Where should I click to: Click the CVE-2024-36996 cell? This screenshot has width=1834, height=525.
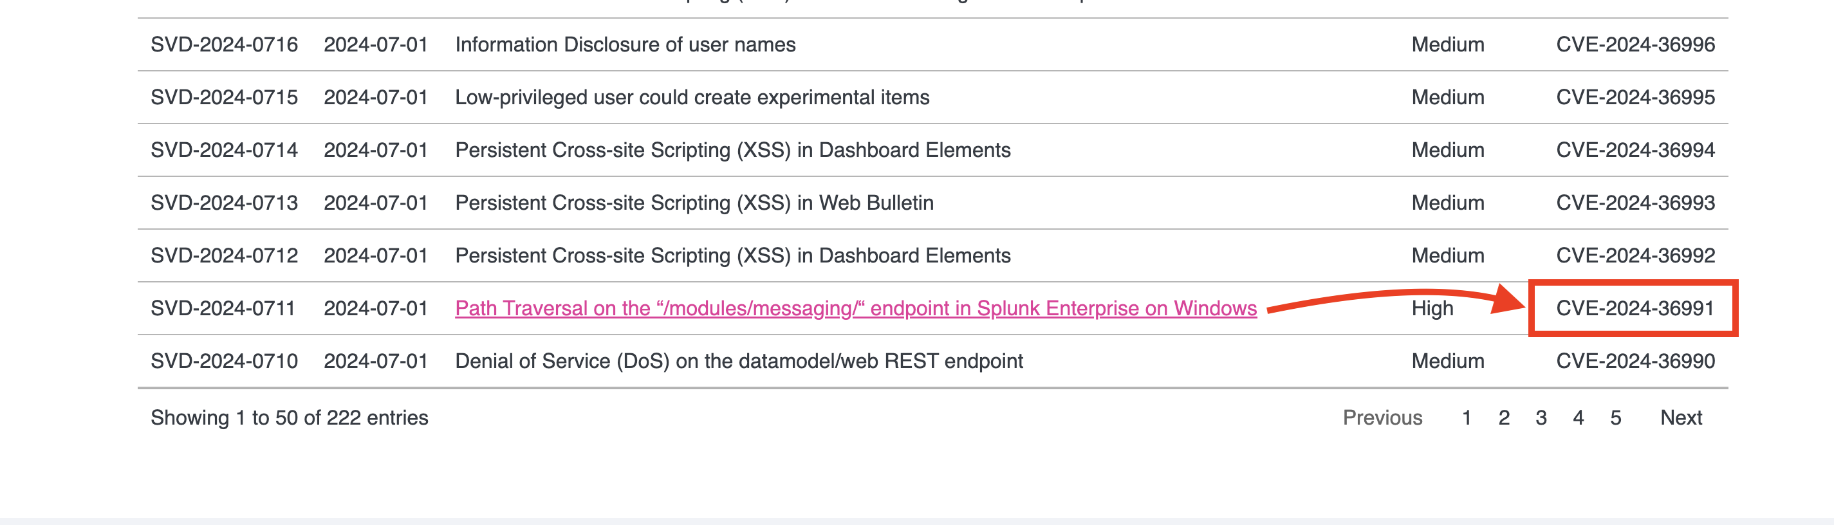[x=1635, y=45]
